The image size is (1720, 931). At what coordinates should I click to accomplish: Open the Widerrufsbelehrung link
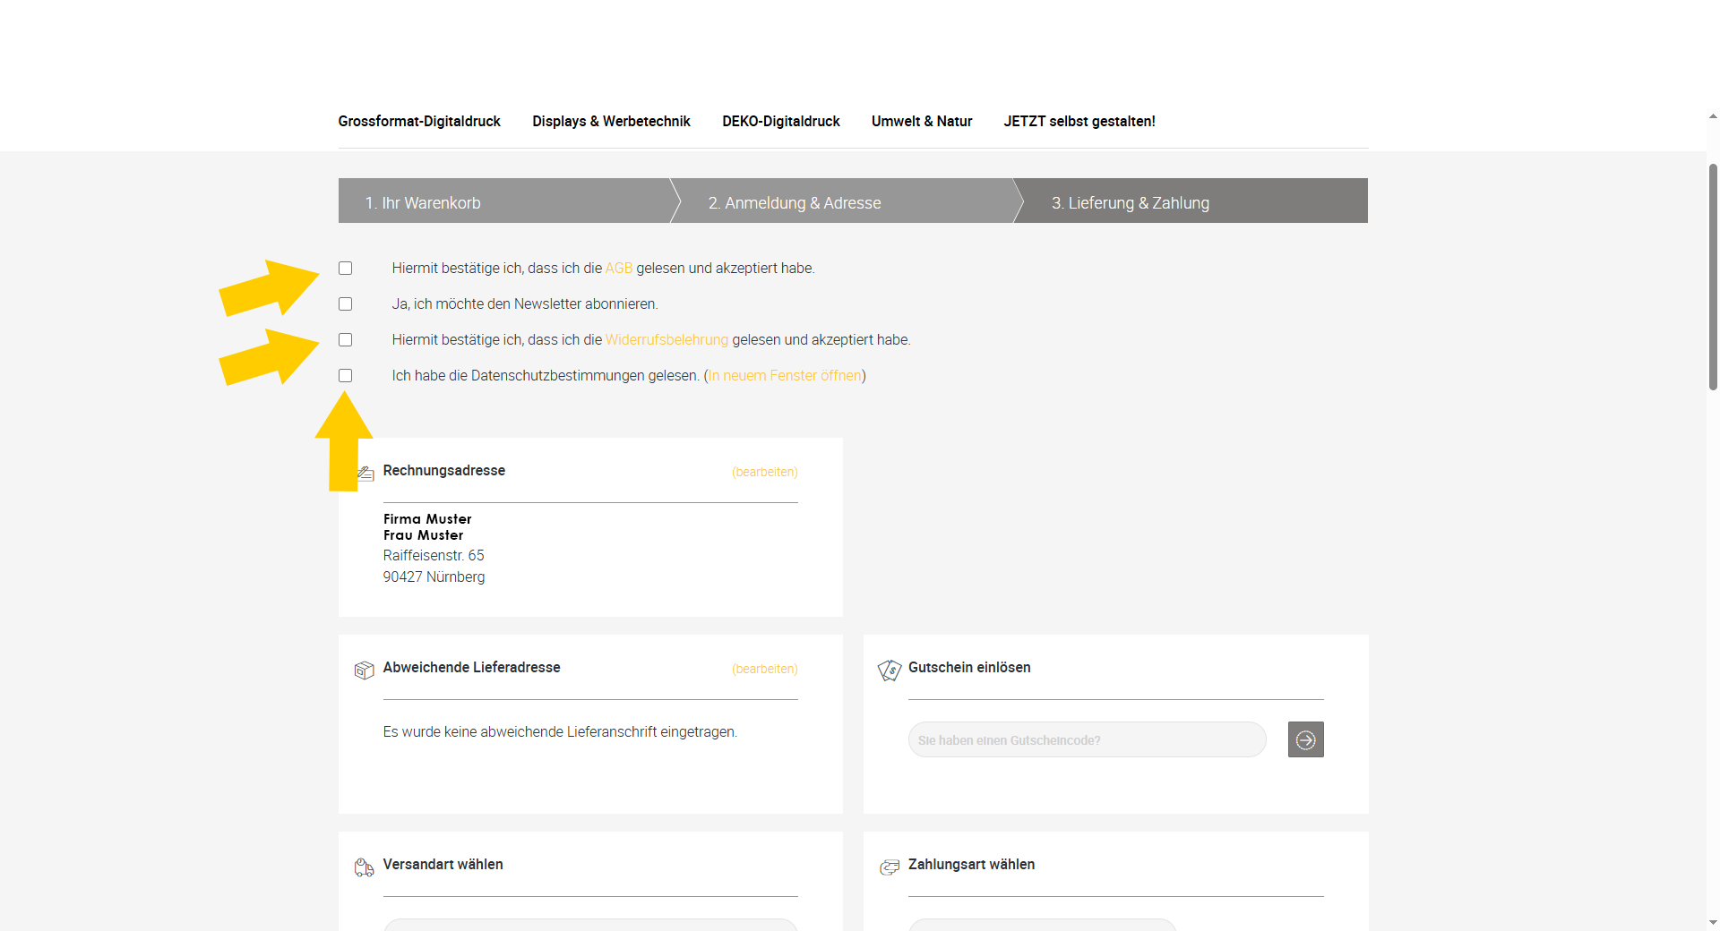666,340
